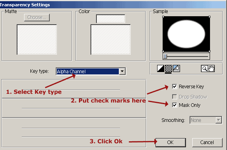Open the Key type dropdown arrow
Viewport: 227px width, 150px height.
(122, 71)
